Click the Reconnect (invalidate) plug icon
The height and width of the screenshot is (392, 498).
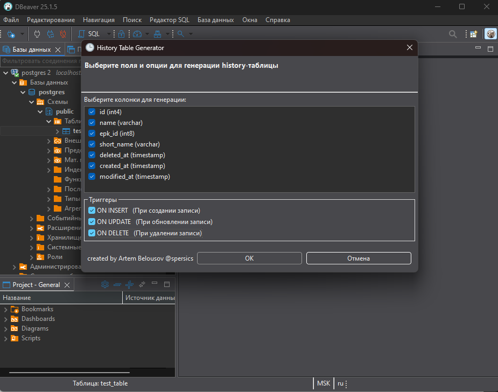click(50, 34)
